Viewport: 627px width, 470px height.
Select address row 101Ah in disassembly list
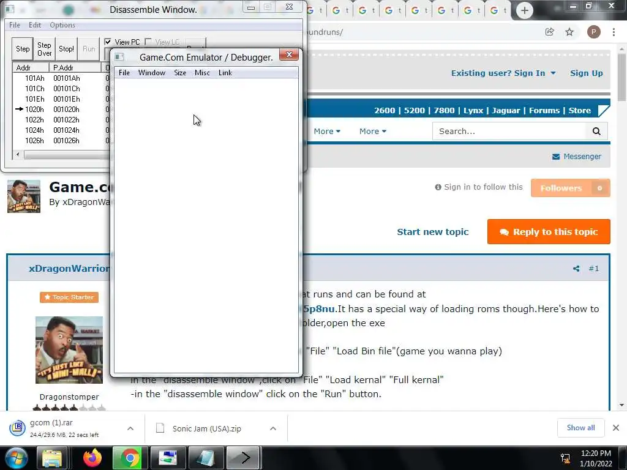61,78
